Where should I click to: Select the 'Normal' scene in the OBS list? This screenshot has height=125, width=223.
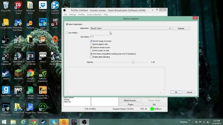click(67, 100)
